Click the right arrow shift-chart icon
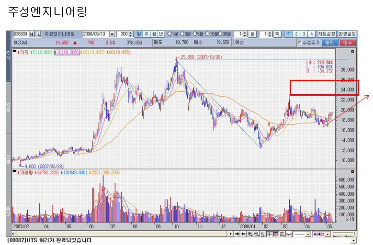Viewport: 373px width, 245px height. pyautogui.click(x=237, y=234)
